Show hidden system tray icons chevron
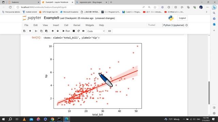 click(184, 119)
